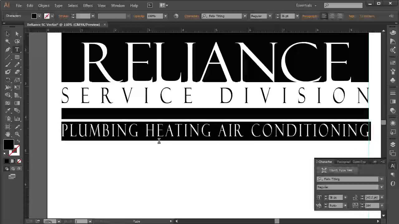Open leading dropdown in Character panel
399x224 pixels.
click(x=382, y=198)
